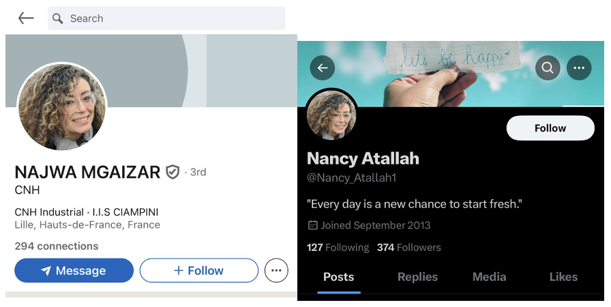Select the Posts tab
The width and height of the screenshot is (611, 307).
pos(339,277)
